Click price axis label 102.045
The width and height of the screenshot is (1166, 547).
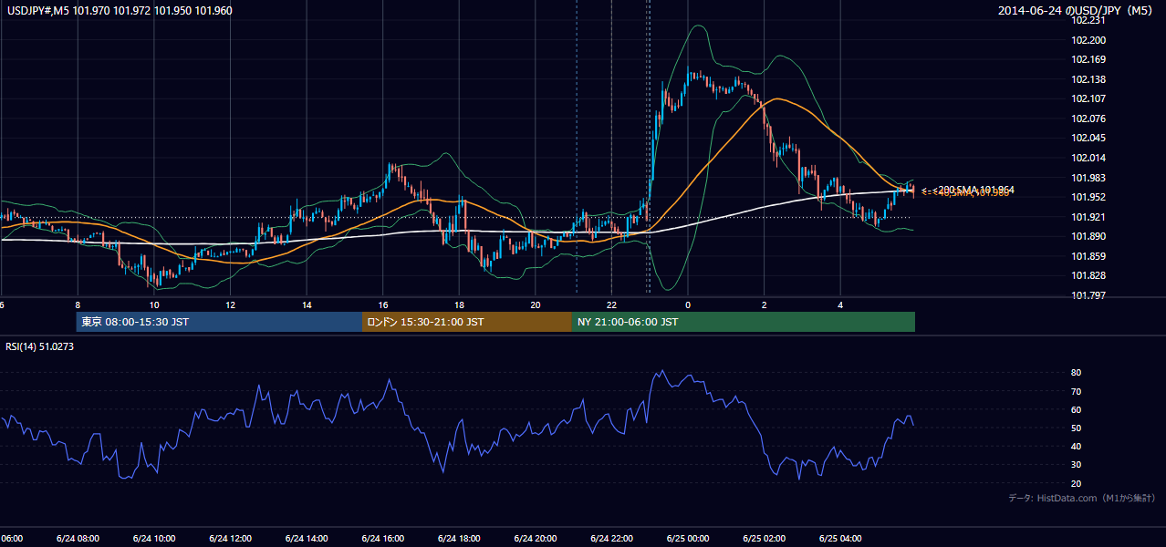(1090, 138)
